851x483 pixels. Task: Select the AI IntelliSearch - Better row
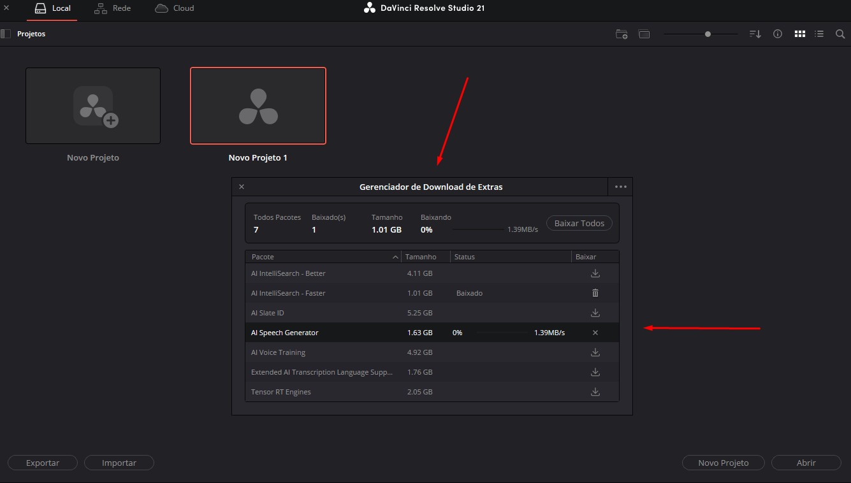(x=432, y=273)
